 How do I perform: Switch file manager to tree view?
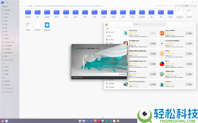(163, 6)
